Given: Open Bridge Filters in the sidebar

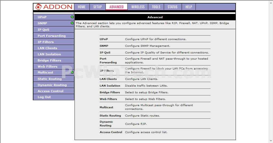Looking at the screenshot, I should (x=54, y=60).
